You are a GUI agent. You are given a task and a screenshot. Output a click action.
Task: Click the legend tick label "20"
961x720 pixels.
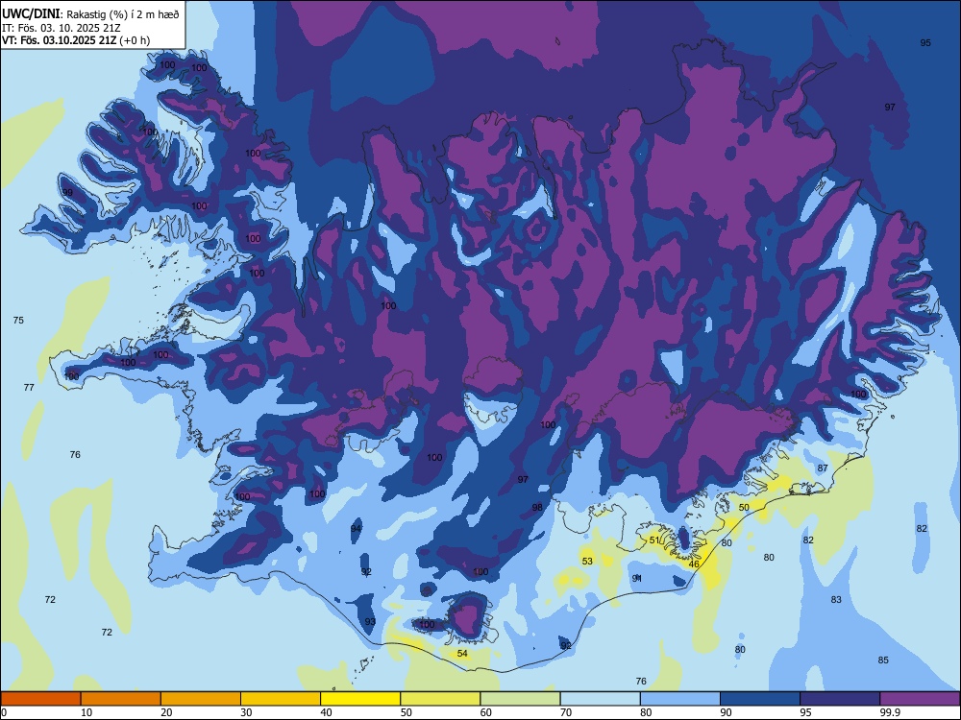166,712
